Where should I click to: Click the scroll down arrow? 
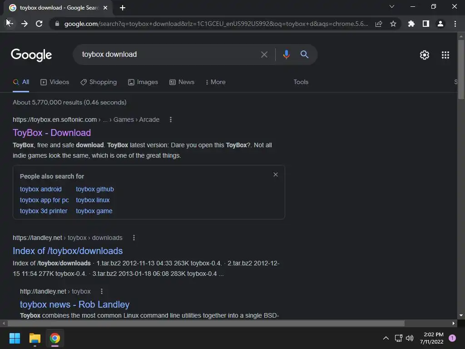point(461,315)
